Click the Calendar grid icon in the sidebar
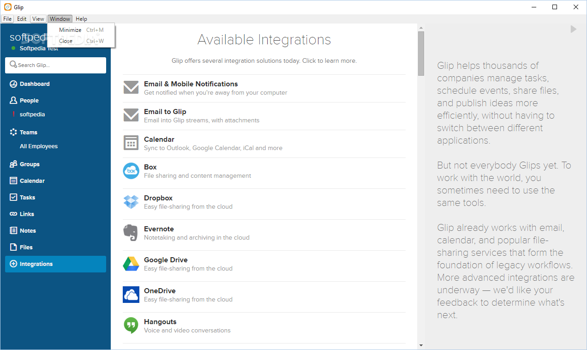Image resolution: width=587 pixels, height=350 pixels. click(13, 181)
